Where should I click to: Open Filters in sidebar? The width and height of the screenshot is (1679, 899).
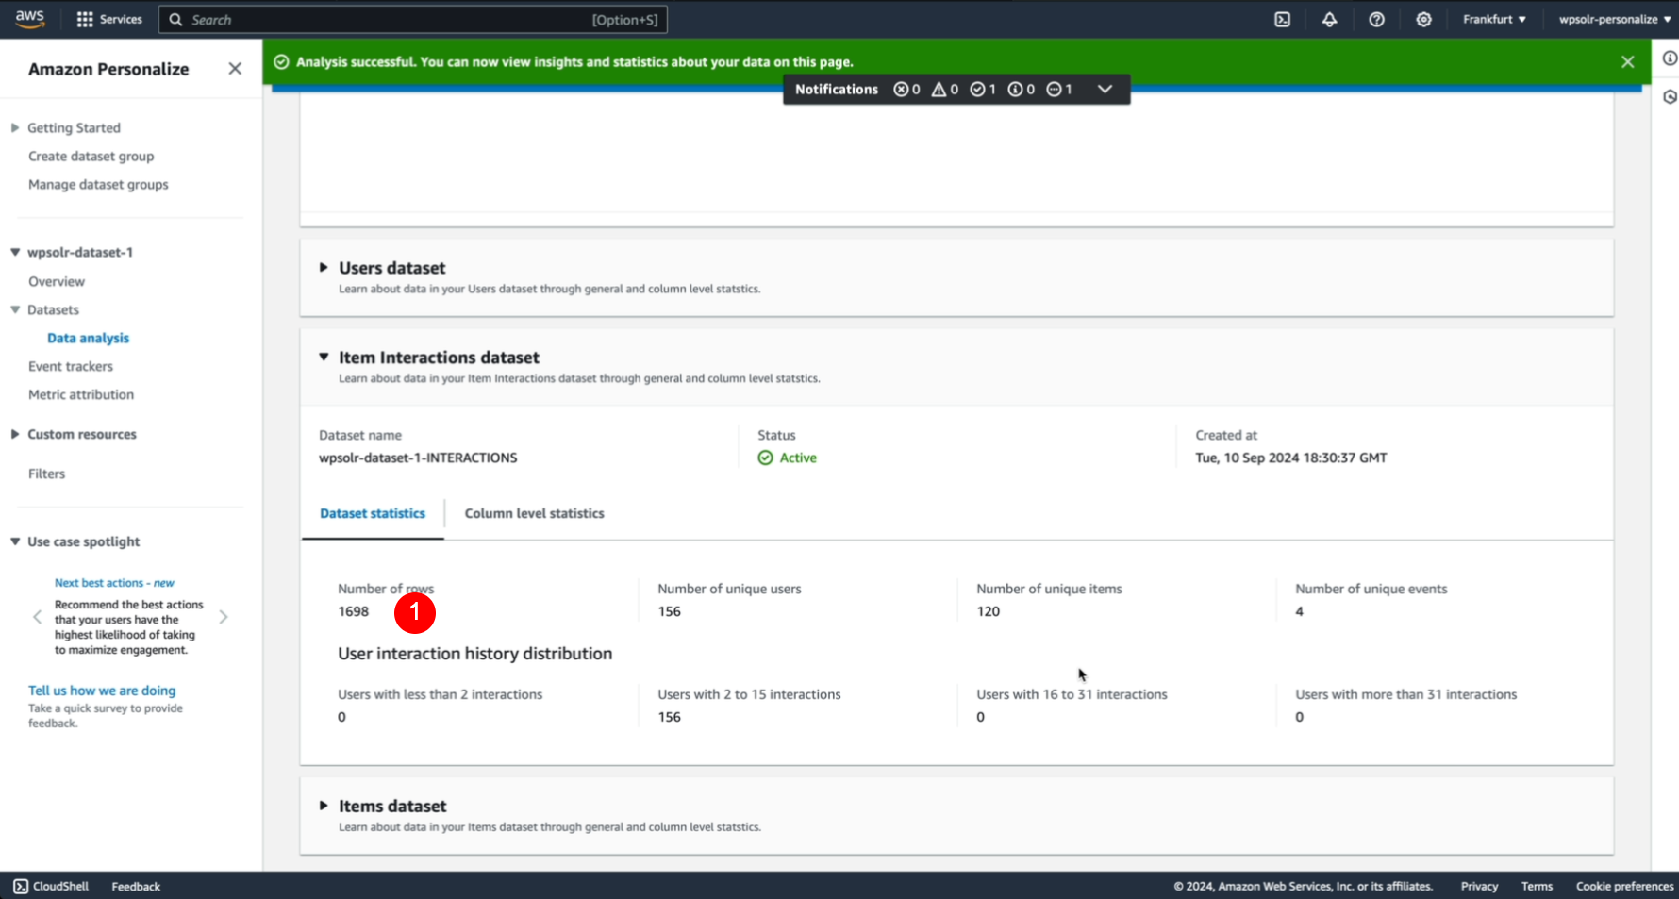click(x=46, y=474)
